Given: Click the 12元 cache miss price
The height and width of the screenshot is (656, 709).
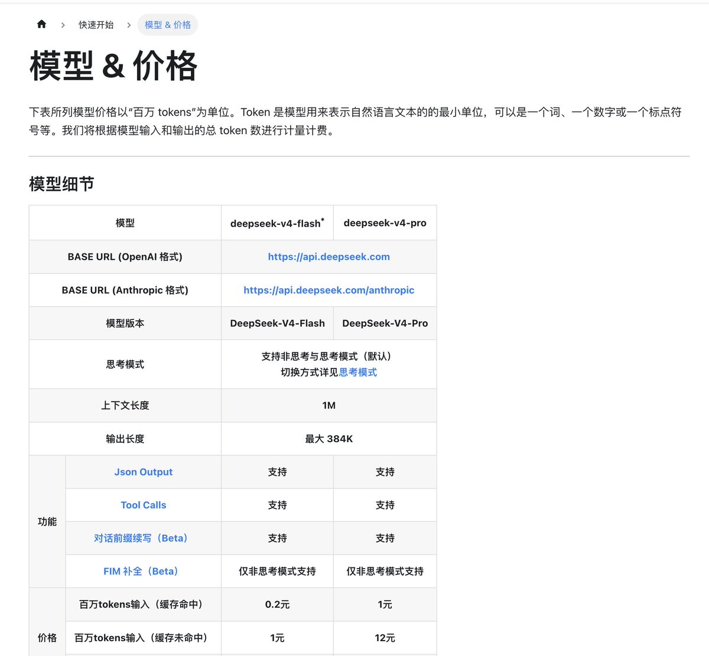Looking at the screenshot, I should [385, 638].
